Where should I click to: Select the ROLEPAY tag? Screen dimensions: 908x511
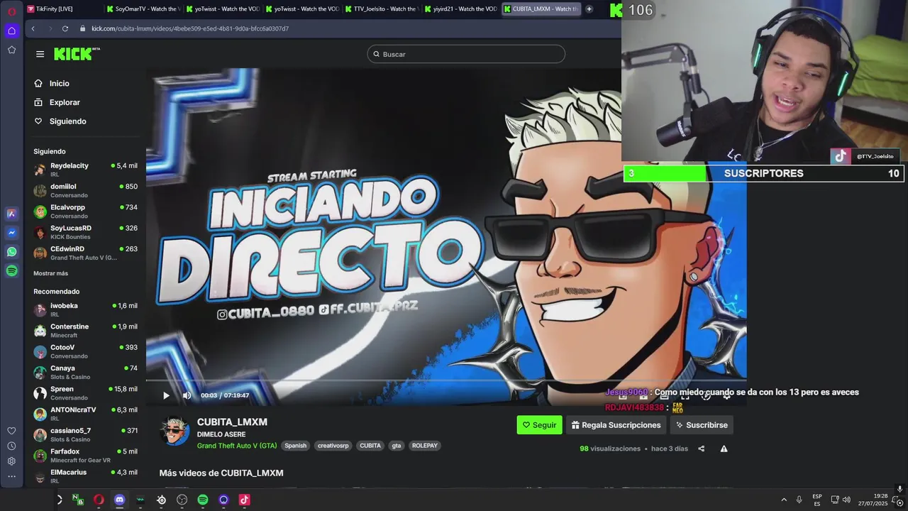pos(424,446)
